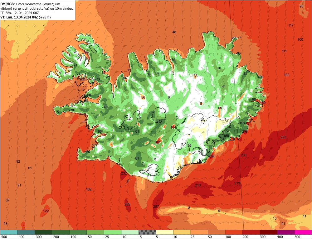312x239 pixels.
Task: Click the value 8 in the yellow band
Action: coord(189,208)
